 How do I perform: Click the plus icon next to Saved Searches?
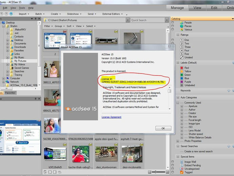[x=229, y=146]
